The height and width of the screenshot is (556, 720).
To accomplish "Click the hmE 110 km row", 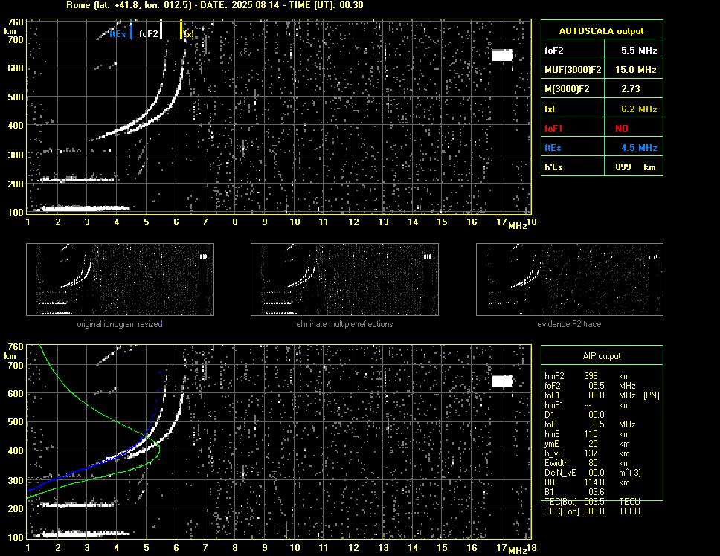I will click(x=588, y=434).
